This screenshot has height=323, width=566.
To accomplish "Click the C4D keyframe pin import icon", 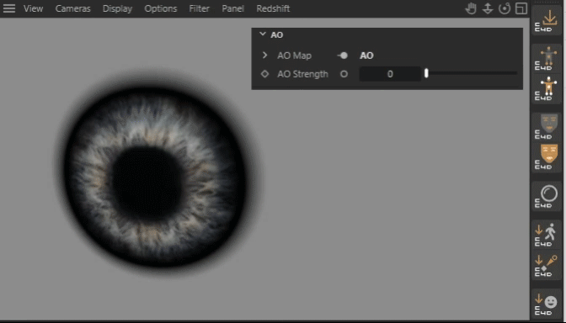I will tap(547, 265).
